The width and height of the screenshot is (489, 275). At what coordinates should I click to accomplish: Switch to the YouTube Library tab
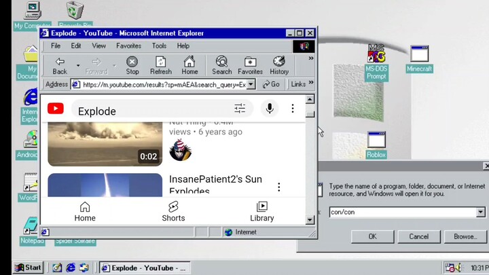(262, 211)
